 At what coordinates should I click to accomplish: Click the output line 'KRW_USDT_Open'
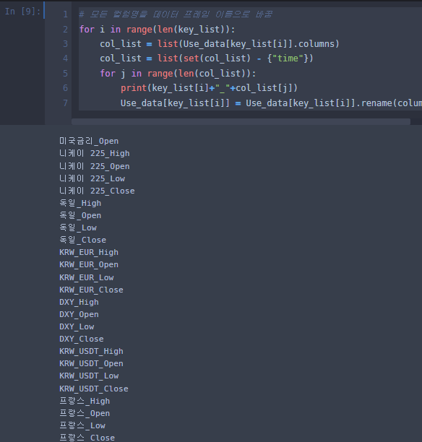point(91,363)
